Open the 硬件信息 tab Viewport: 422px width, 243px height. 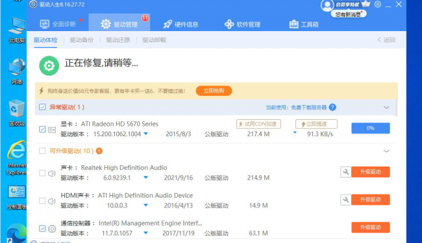tap(181, 25)
